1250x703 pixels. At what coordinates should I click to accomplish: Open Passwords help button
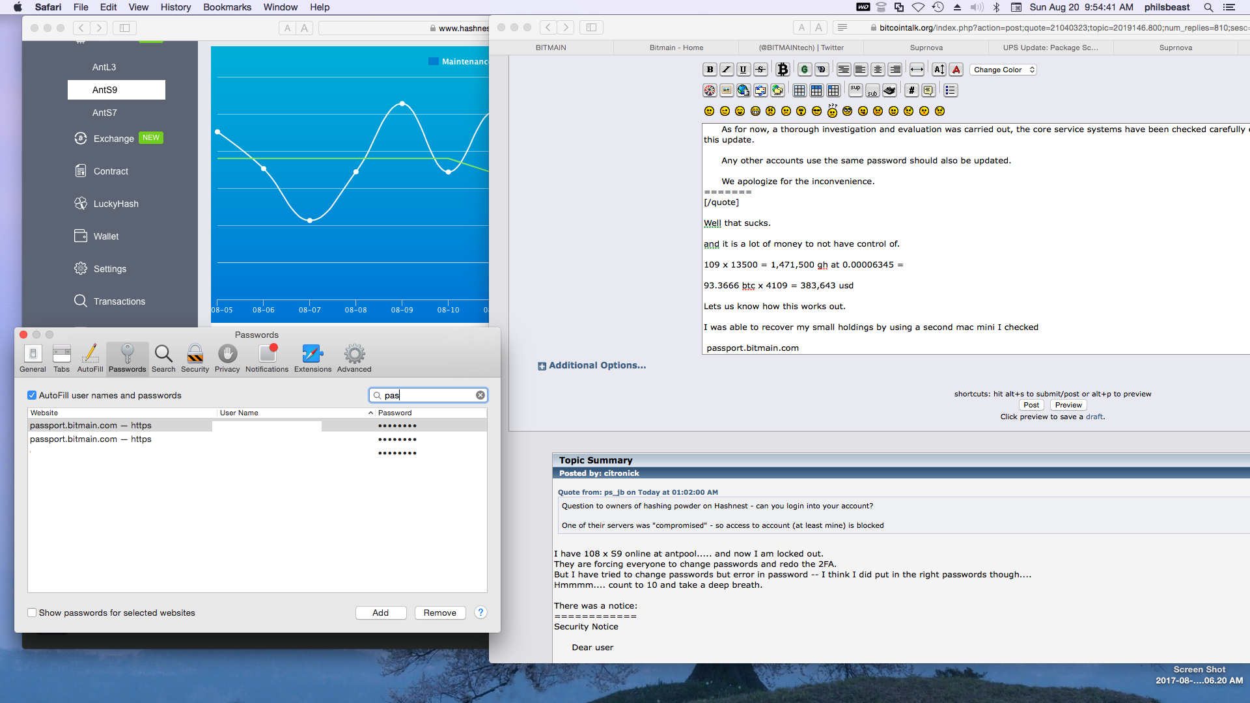tap(480, 613)
